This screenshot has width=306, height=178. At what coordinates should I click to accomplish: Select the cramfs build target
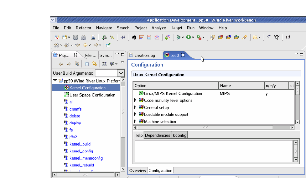[75, 109]
